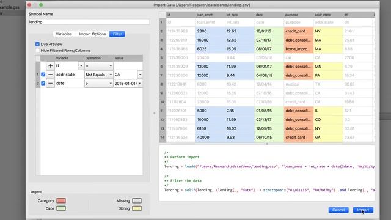391x220 pixels.
Task: Click the Import button
Action: click(x=363, y=210)
